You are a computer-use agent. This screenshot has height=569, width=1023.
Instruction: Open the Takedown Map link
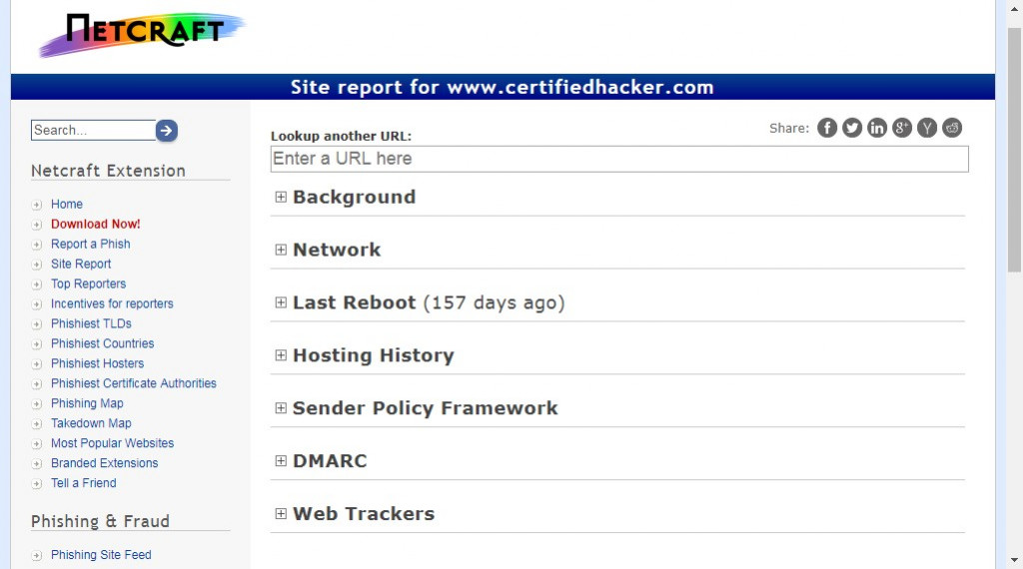[91, 423]
